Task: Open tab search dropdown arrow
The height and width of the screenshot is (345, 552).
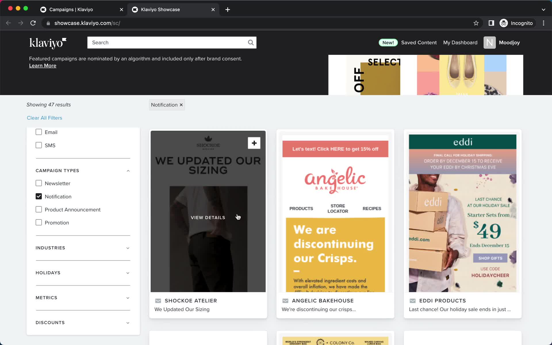Action: tap(543, 9)
